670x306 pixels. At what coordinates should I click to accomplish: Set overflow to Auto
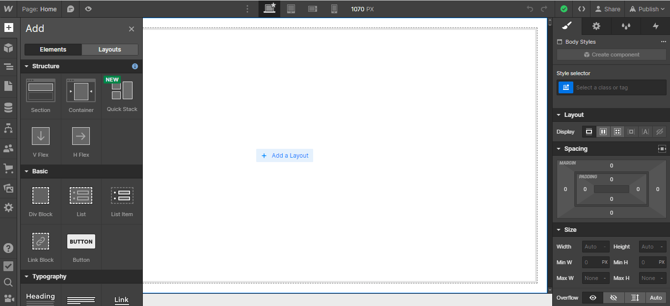[x=656, y=298]
